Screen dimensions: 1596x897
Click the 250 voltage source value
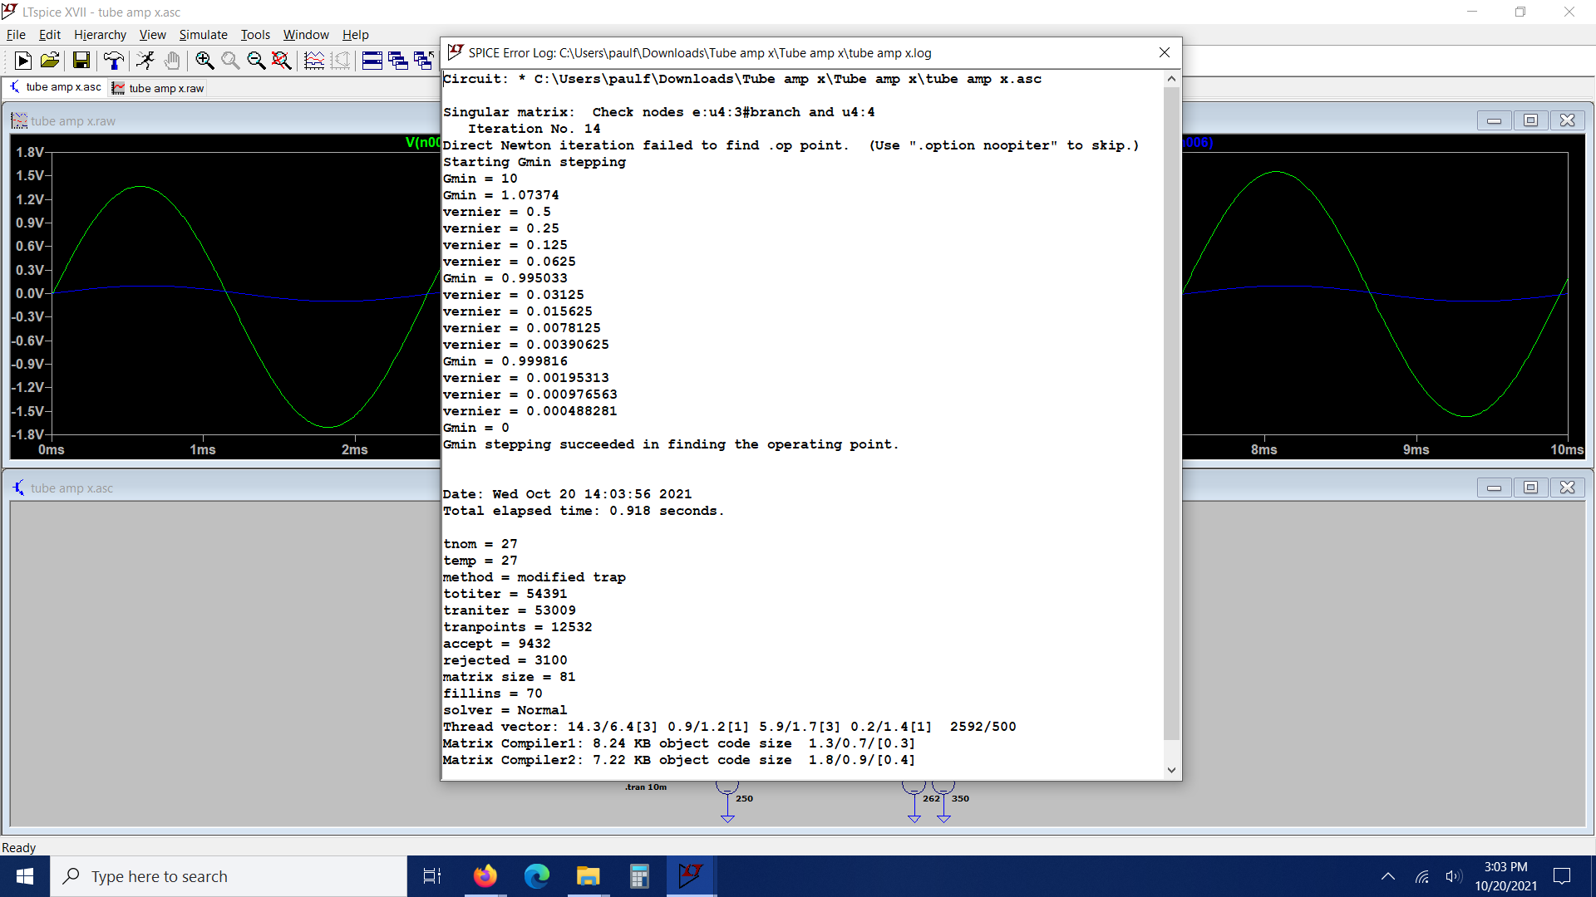[744, 798]
